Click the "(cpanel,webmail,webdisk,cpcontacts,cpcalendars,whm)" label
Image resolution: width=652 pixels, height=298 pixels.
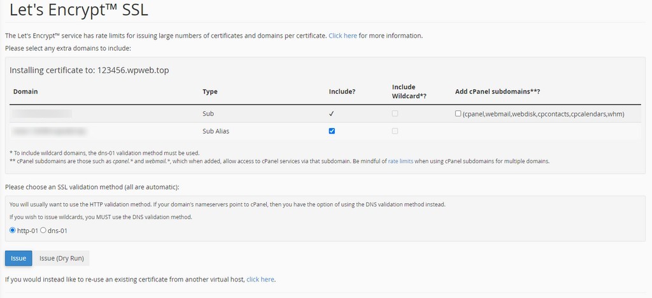tap(544, 114)
